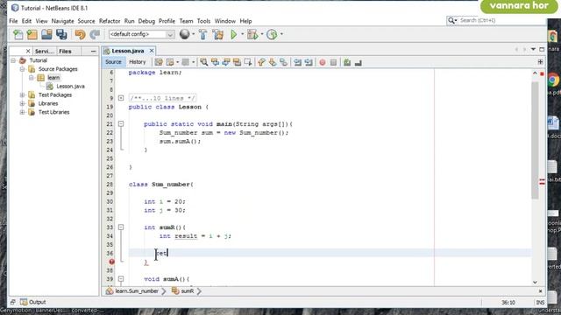Click the Clean and Build icon
Viewport: 561px width, 315px height.
point(218,34)
